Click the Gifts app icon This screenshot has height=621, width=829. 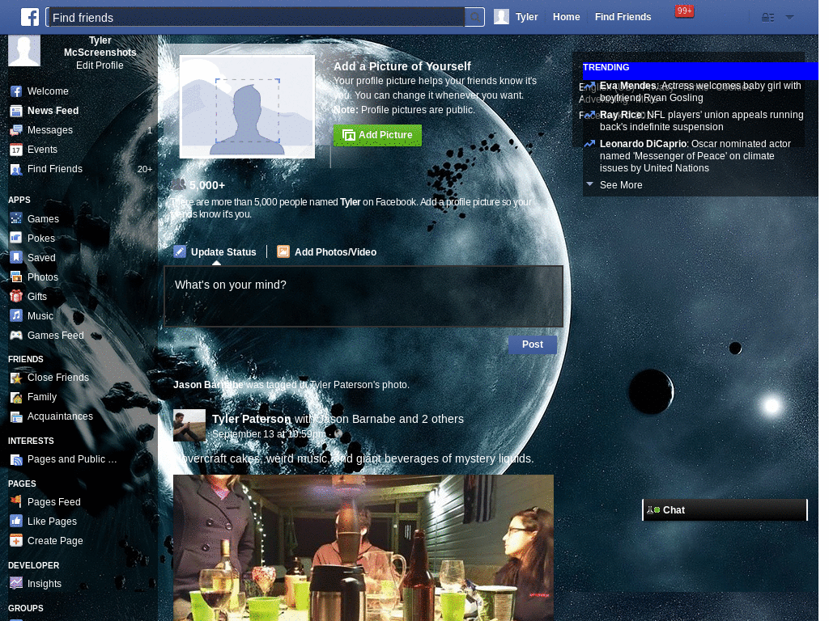16,297
